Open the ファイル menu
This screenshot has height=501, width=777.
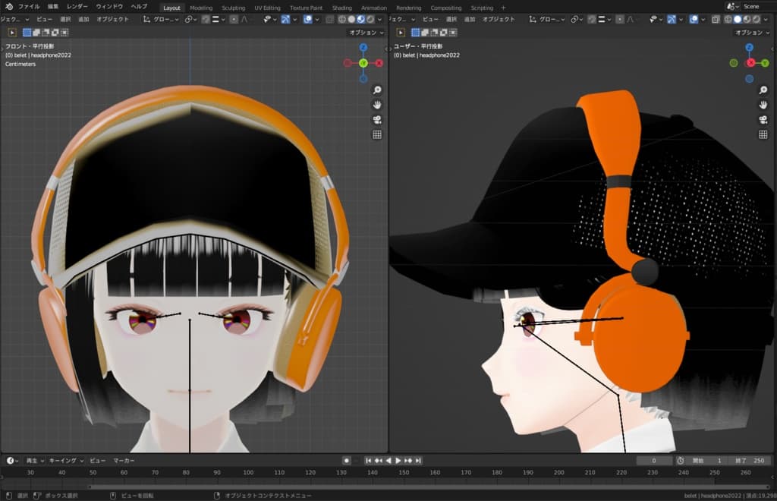[29, 7]
